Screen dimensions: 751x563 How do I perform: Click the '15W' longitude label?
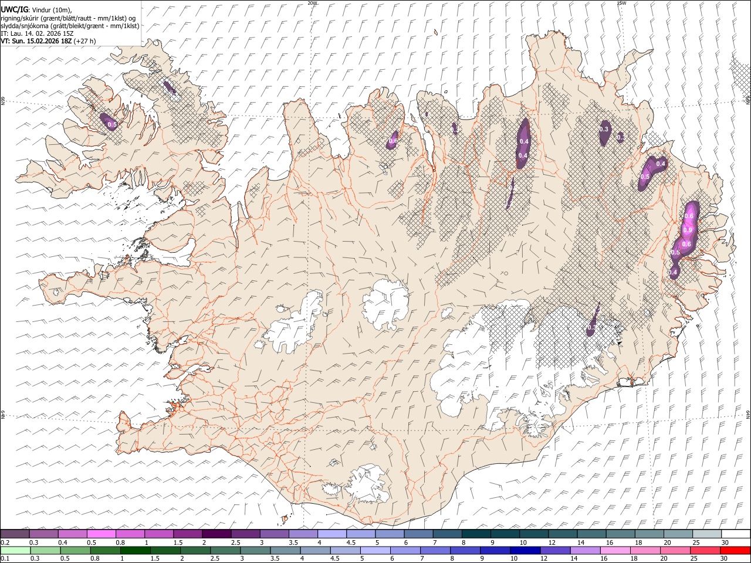[621, 3]
